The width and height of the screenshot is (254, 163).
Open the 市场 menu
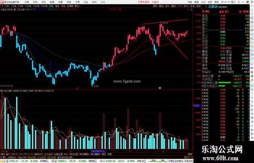coord(35,2)
